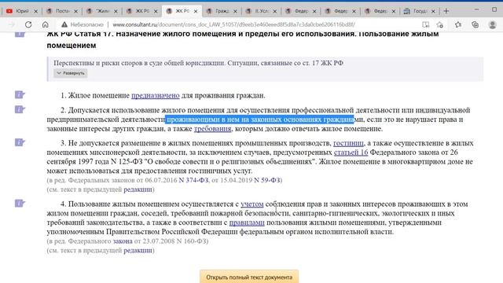Go to browser home page
Viewport: 503px width, 283px height.
tap(46, 24)
